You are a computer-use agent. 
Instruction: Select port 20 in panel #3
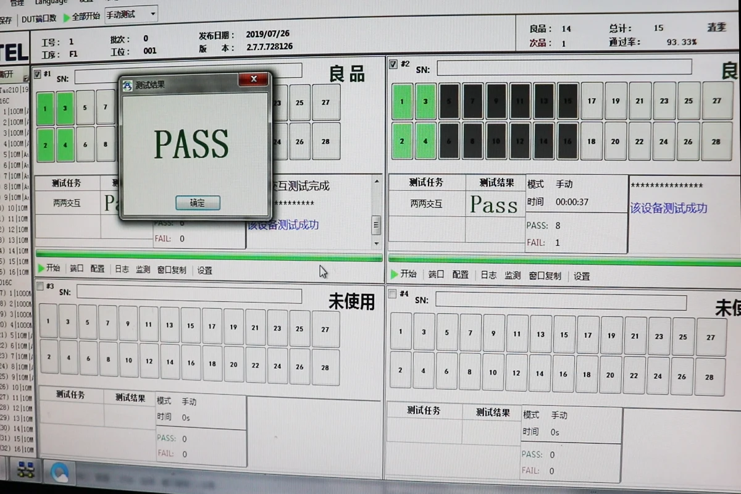[233, 364]
